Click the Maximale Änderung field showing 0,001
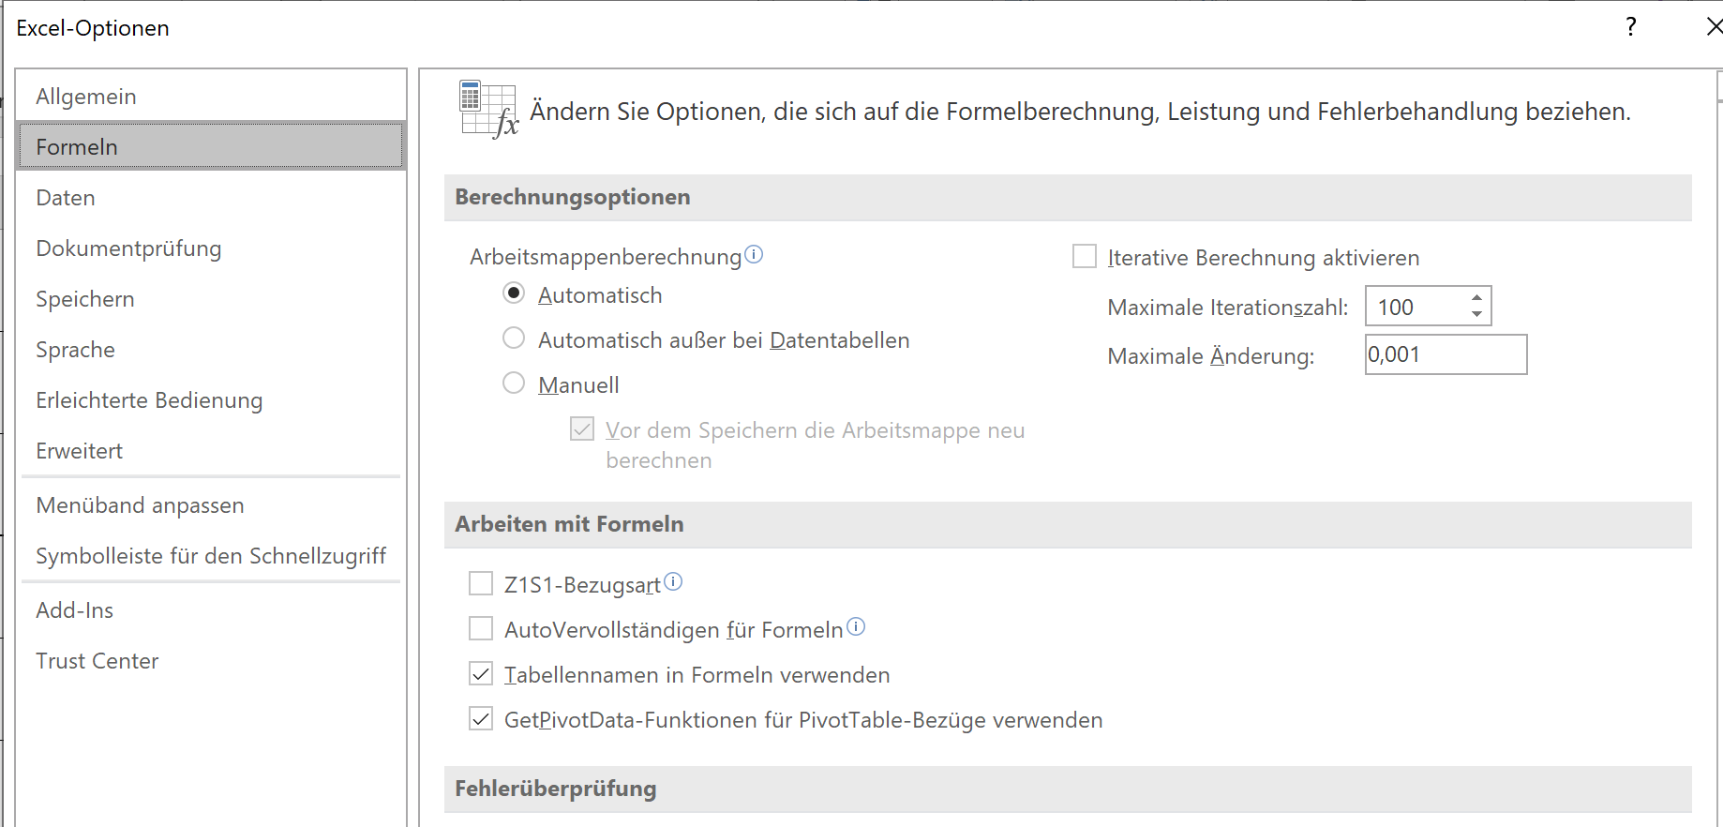Screen dimensions: 1723x827 click(1446, 354)
